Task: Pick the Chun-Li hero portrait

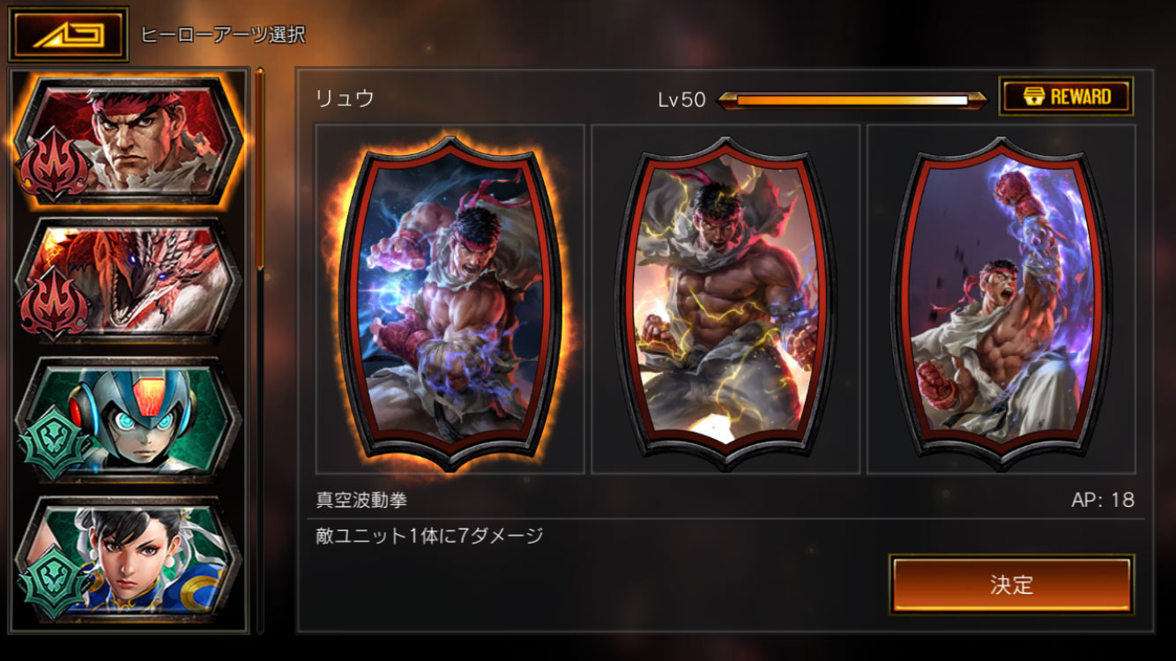Action: (129, 560)
